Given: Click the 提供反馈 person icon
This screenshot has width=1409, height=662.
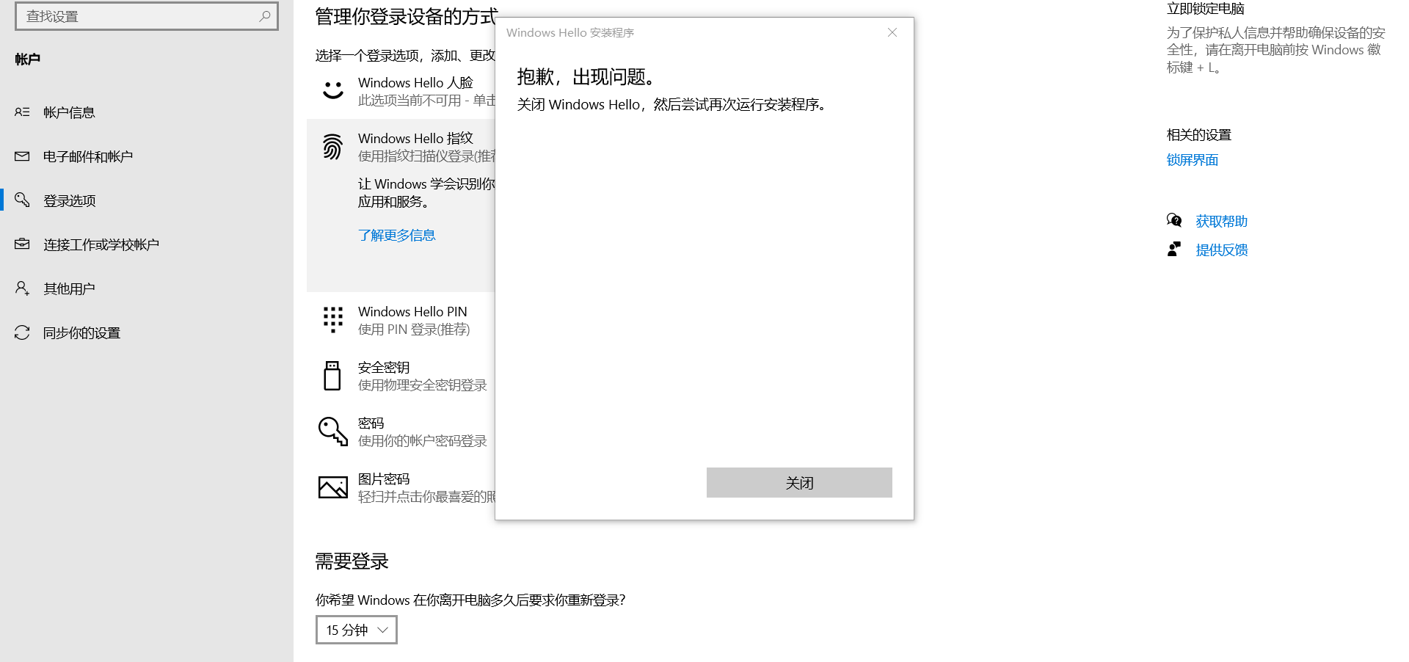Looking at the screenshot, I should point(1174,250).
